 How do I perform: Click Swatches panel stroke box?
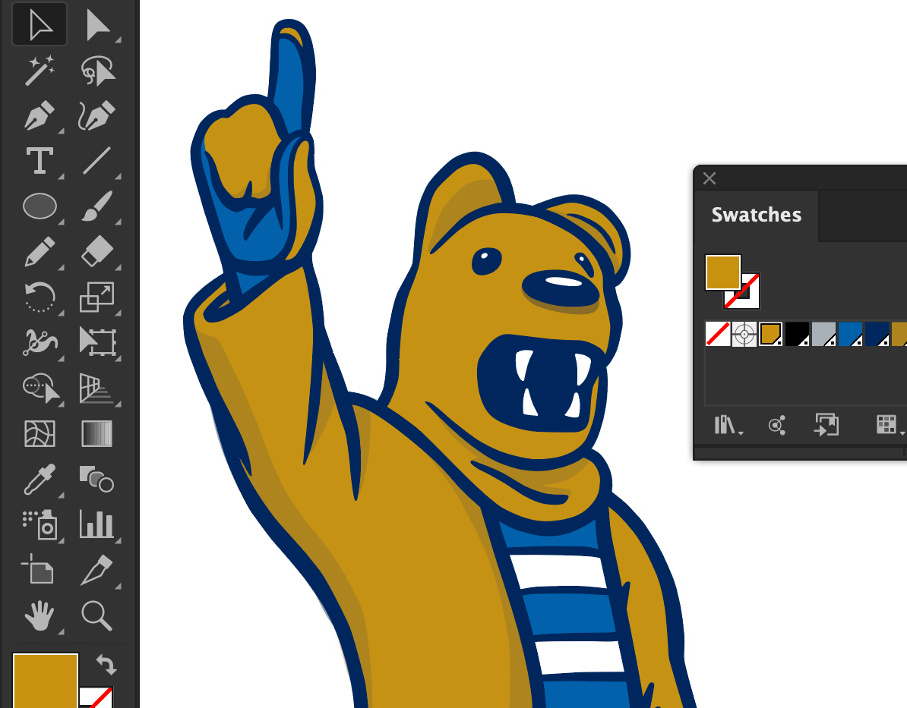click(x=751, y=298)
